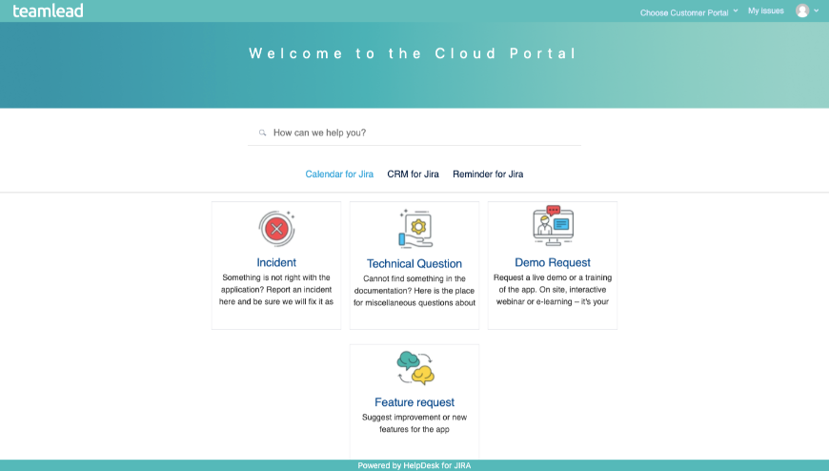
Task: Click the search magnifier icon
Action: (x=262, y=133)
